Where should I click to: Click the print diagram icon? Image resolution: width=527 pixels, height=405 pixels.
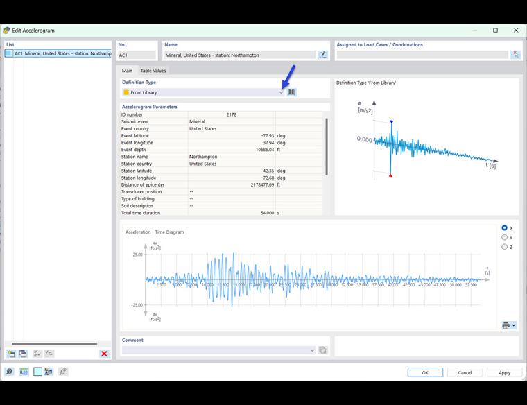tap(506, 325)
